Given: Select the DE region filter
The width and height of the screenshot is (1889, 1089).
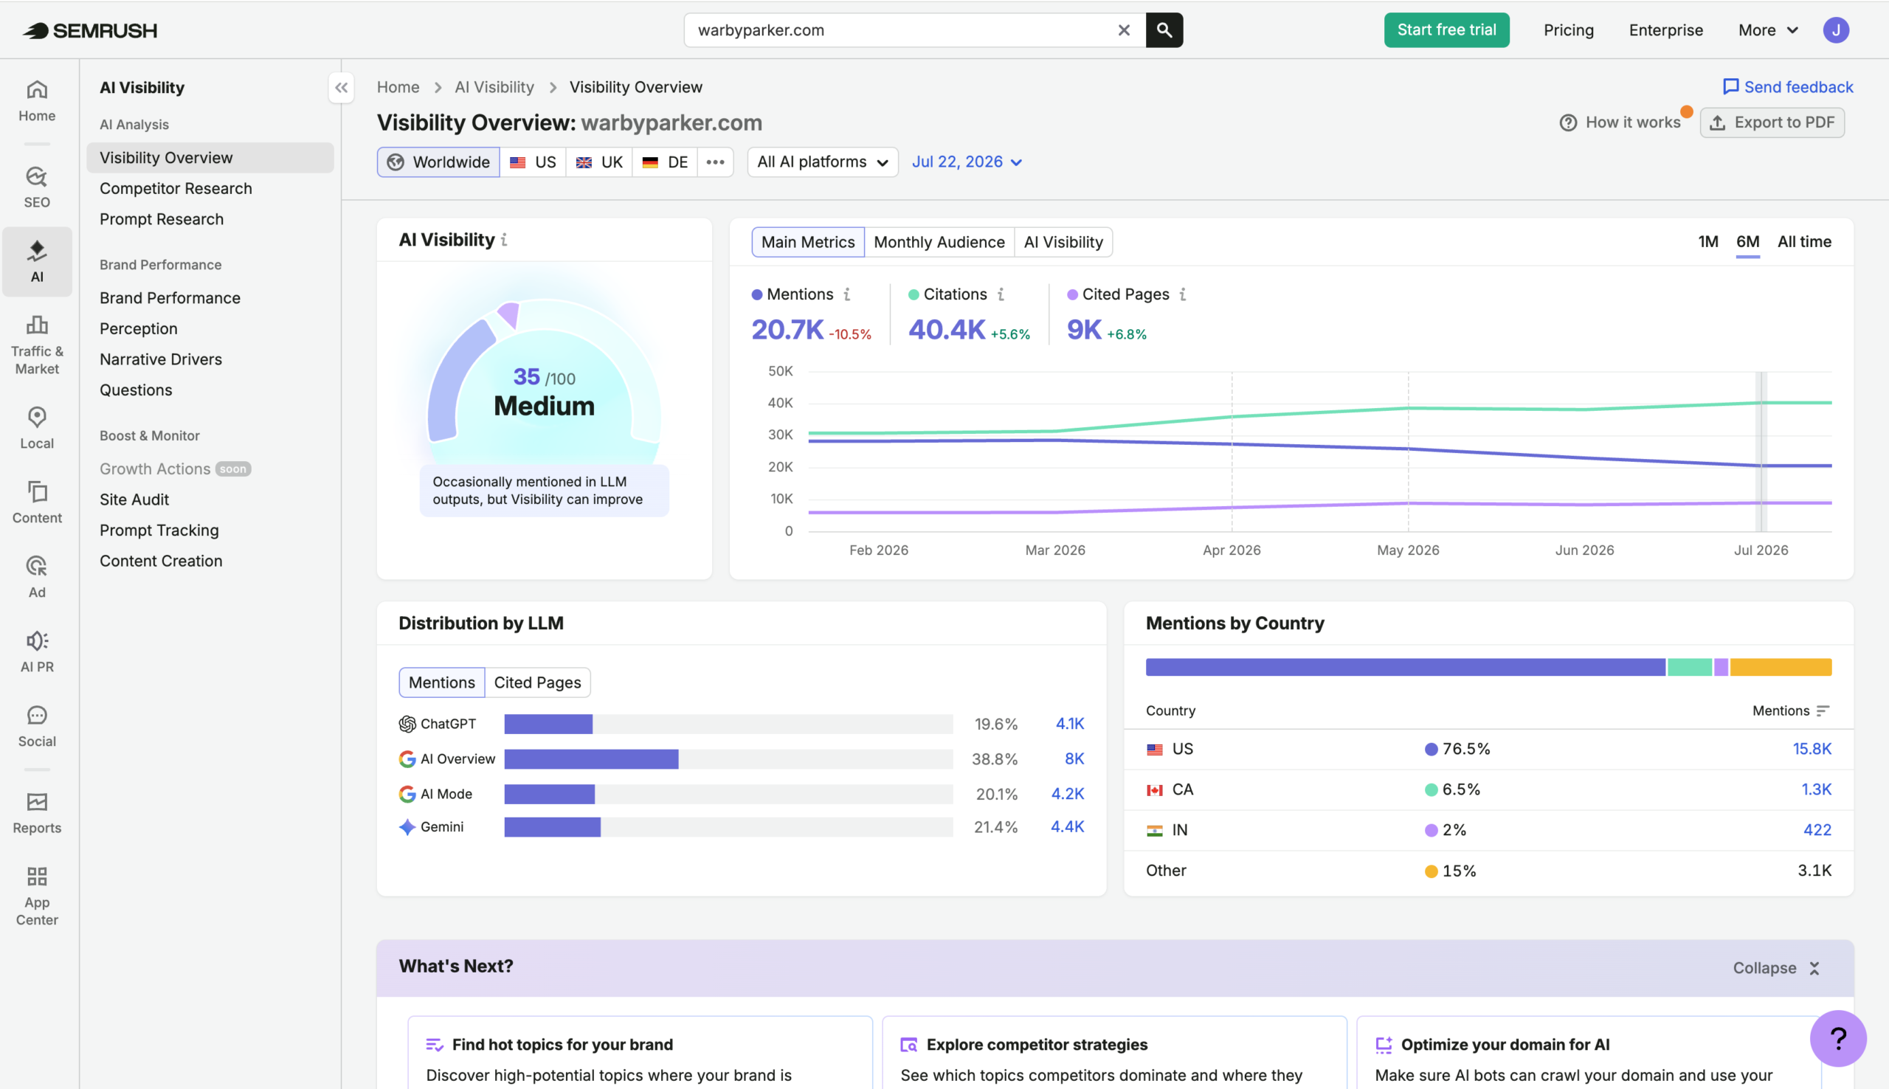Looking at the screenshot, I should point(665,162).
